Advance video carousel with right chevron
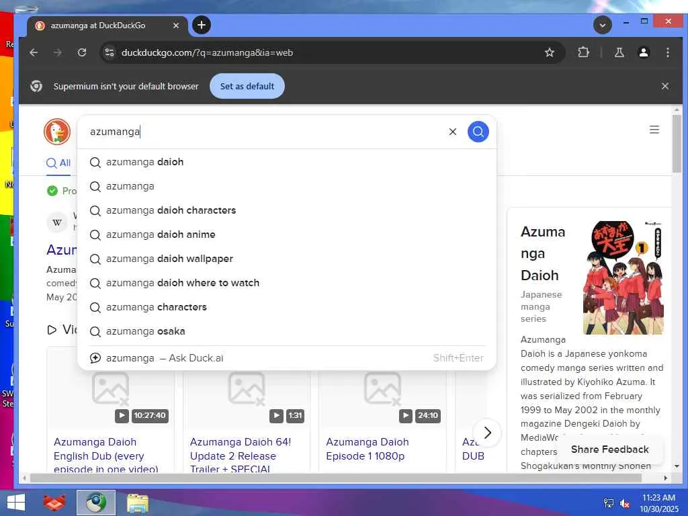This screenshot has height=516, width=688. pyautogui.click(x=487, y=433)
